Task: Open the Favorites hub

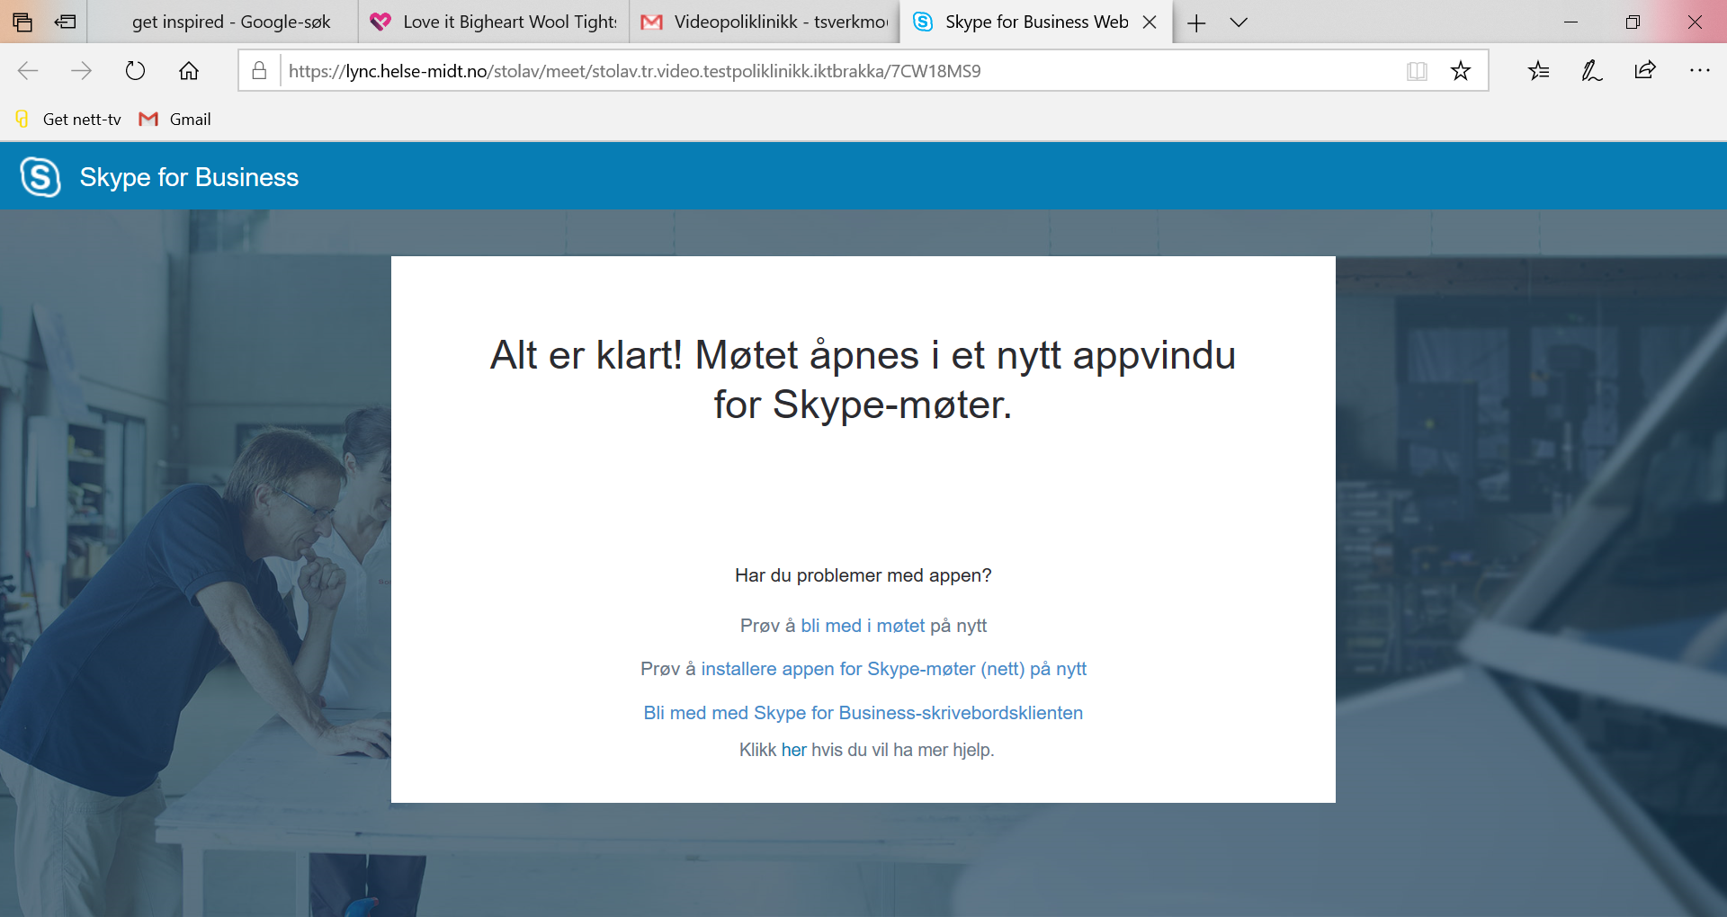Action: tap(1539, 70)
